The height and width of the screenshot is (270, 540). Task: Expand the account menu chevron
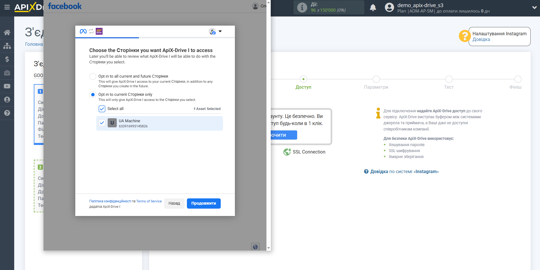click(x=534, y=8)
